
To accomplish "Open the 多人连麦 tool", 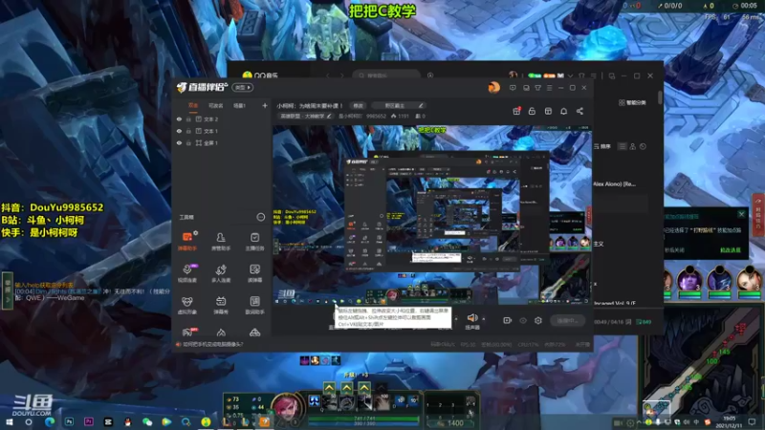I will point(221,273).
